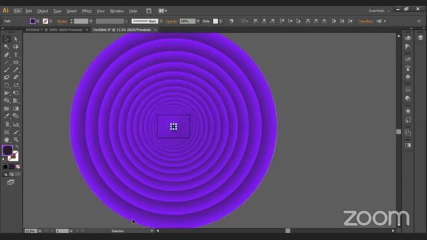Viewport: 427px width, 240px height.
Task: Reset to default fill and stroke
Action: coord(4,159)
